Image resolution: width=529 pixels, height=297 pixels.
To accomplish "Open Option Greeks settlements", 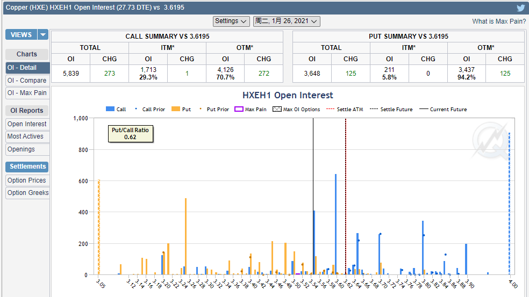I will pos(28,193).
